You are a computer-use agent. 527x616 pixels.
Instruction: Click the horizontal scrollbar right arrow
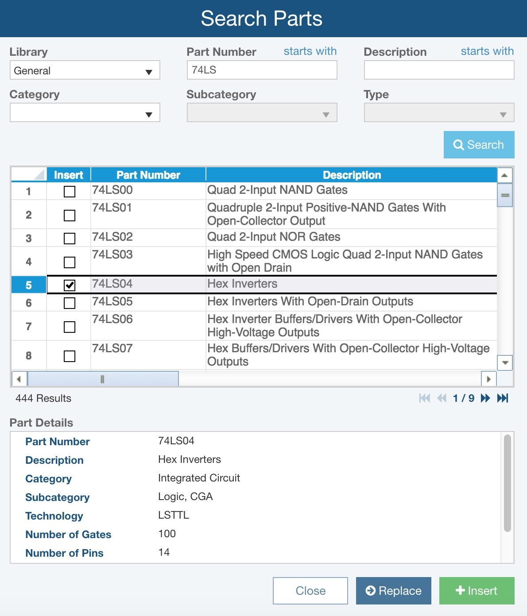pyautogui.click(x=489, y=379)
